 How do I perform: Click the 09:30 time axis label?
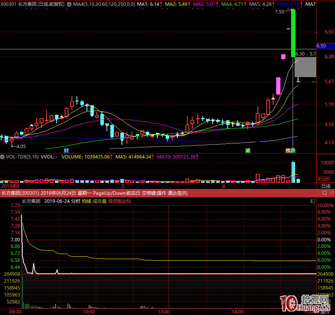[15, 312]
